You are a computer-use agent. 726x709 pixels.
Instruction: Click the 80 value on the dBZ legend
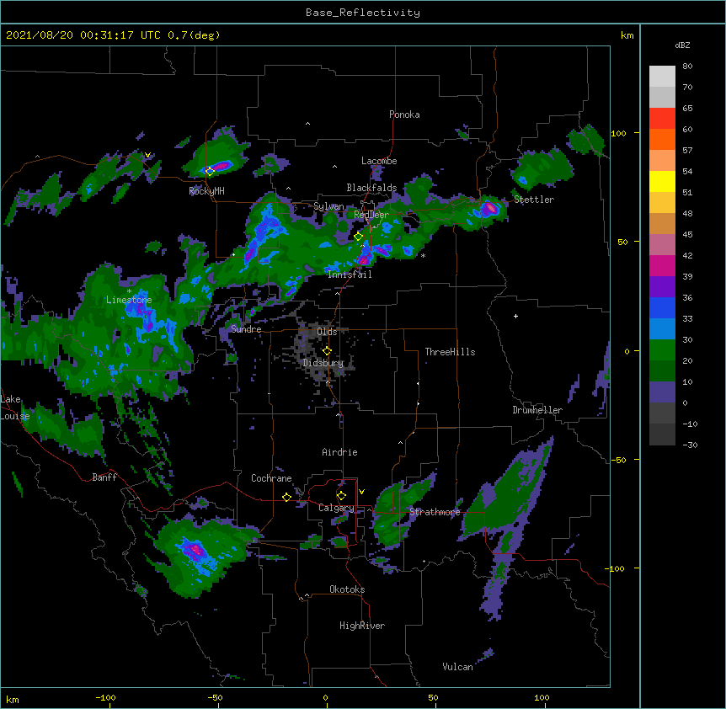coord(687,67)
